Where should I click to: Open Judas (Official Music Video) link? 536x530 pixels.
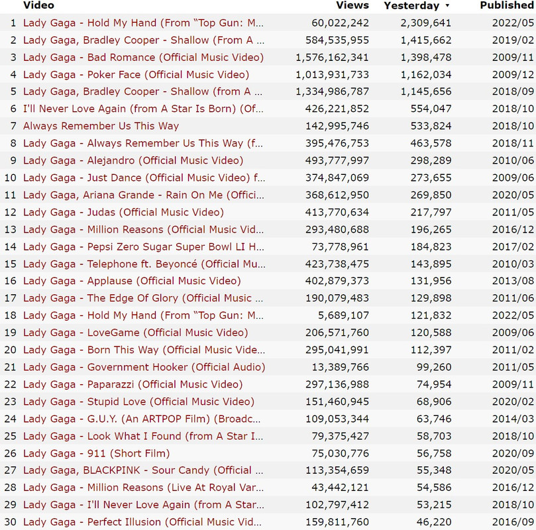(x=123, y=212)
